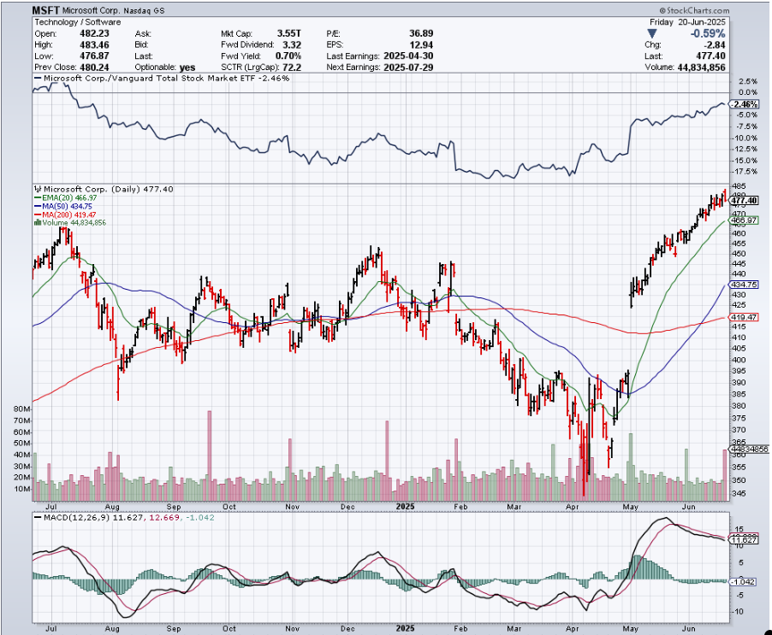Click the date Friday 20-Jun-2025
Viewport: 772px width, 635px height.
tap(687, 22)
